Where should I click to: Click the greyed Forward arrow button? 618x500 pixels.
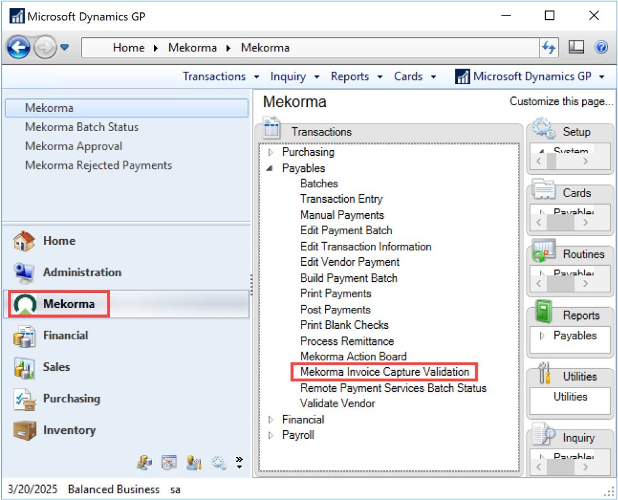click(x=44, y=48)
